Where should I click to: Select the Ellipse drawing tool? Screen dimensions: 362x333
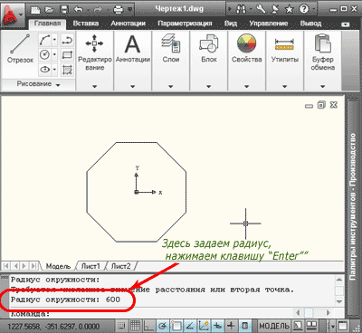(45, 70)
